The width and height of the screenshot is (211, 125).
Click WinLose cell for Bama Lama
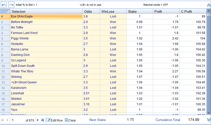click(x=113, y=49)
